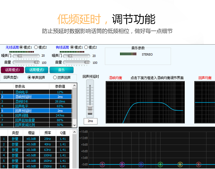This screenshot has width=215, height=169.
Task: Select EQ band node 5 on graph
Action: 180,164
